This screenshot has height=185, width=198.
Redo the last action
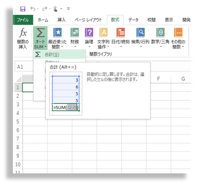tap(45, 9)
